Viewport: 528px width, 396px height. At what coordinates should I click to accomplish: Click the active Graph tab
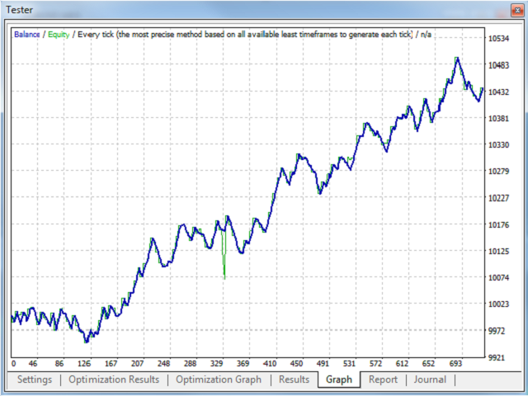pos(339,379)
